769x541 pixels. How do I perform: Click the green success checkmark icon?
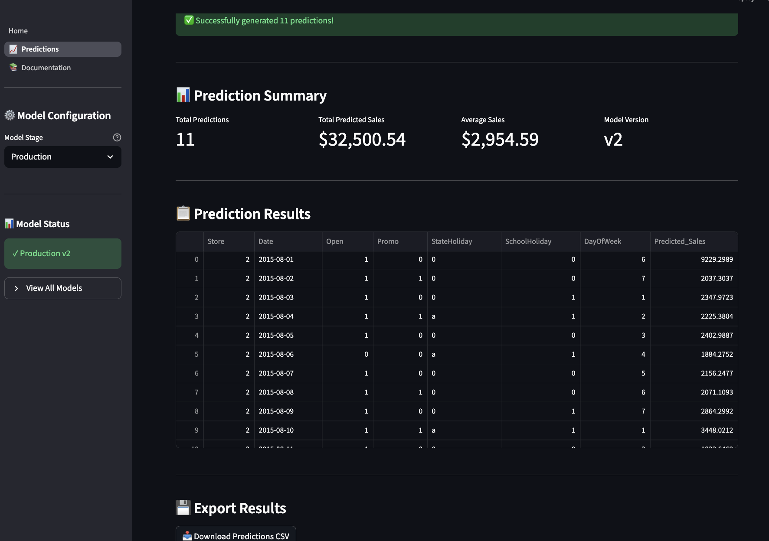pos(188,20)
